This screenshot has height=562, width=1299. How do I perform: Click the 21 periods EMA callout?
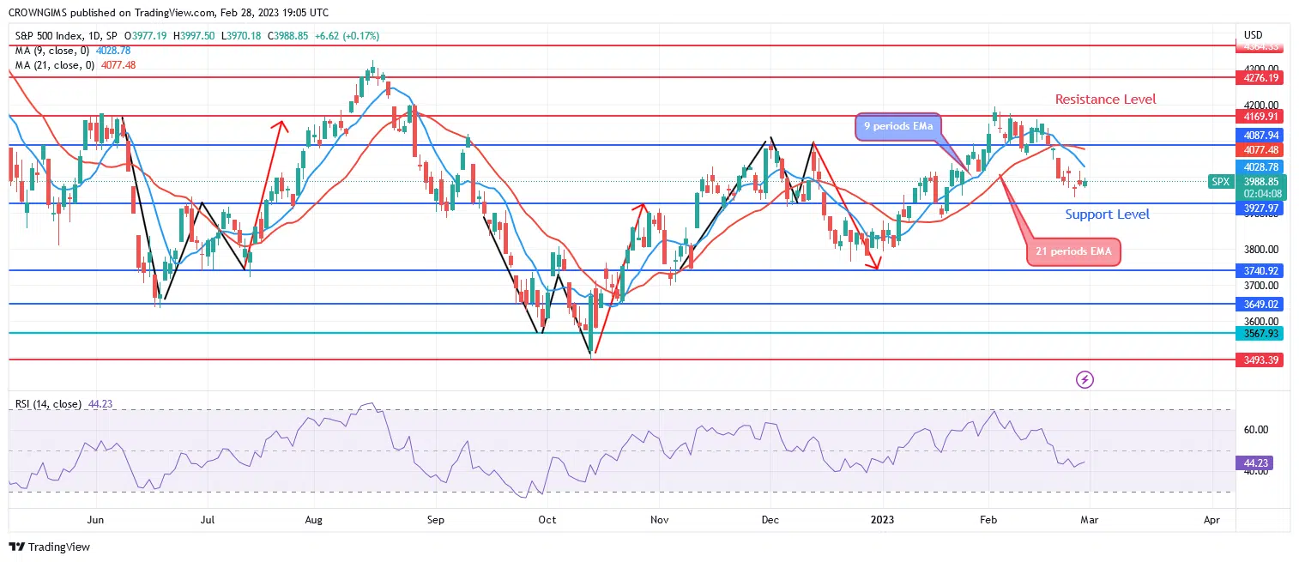(1072, 252)
